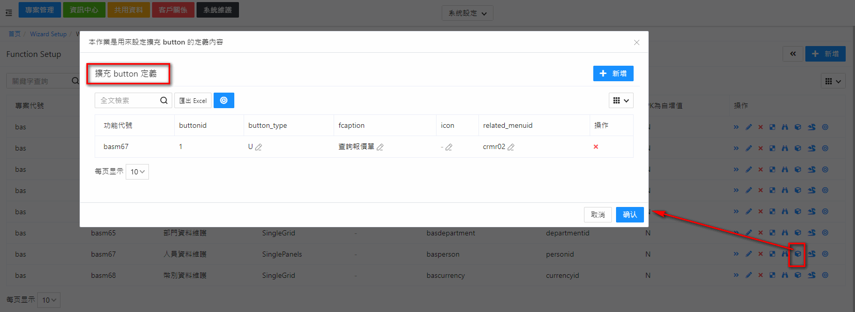Switch to the 客戶關係 tab

tap(173, 10)
